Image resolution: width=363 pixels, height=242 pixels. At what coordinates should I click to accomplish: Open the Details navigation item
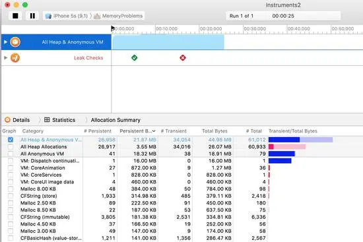pos(21,120)
